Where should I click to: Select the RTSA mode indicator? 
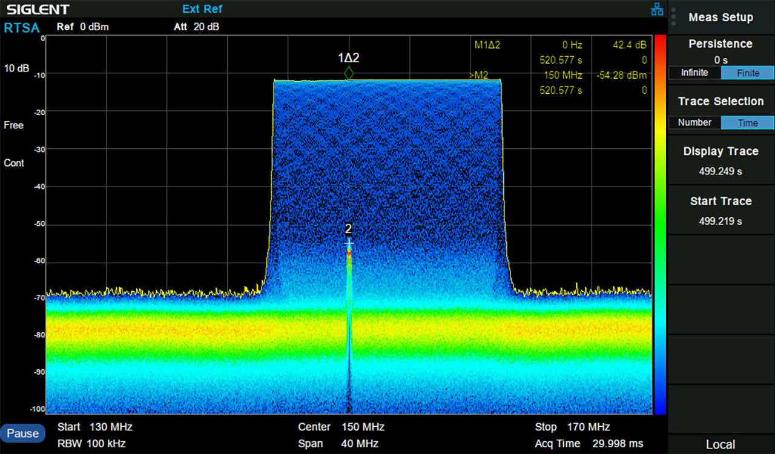[22, 28]
